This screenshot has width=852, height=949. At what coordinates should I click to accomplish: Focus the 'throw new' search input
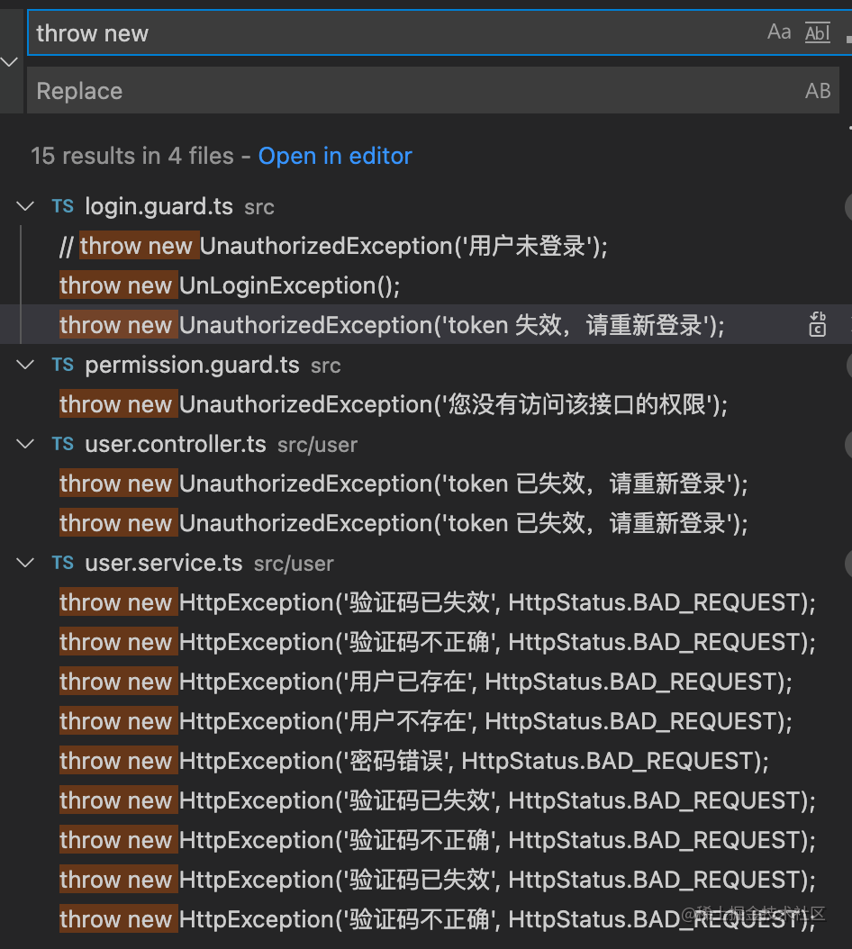tap(387, 33)
